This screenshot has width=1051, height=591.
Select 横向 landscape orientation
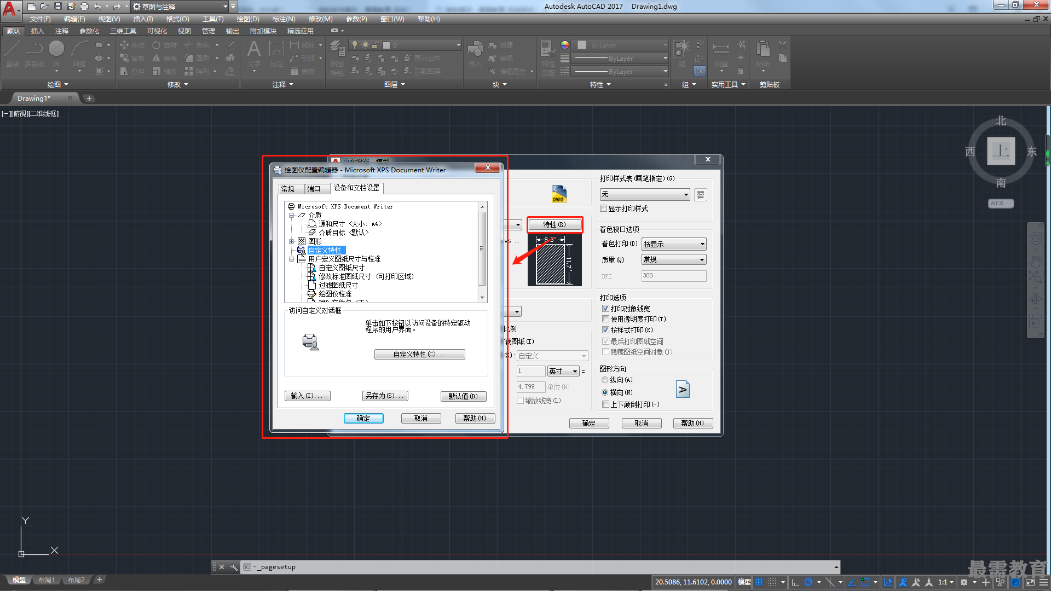pyautogui.click(x=605, y=392)
